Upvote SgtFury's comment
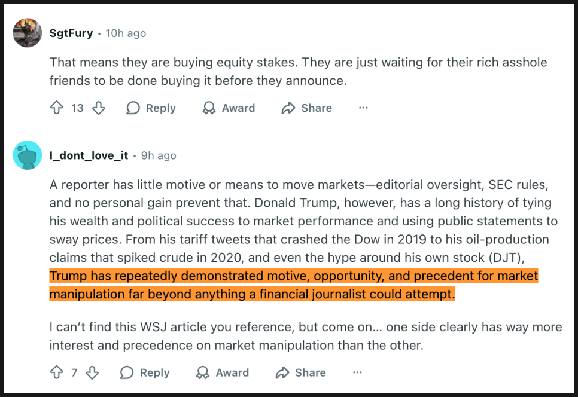This screenshot has height=397, width=578. click(57, 108)
